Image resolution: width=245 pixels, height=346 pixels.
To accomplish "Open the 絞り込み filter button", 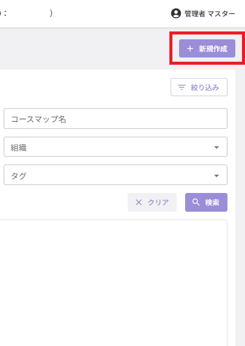I will point(199,87).
